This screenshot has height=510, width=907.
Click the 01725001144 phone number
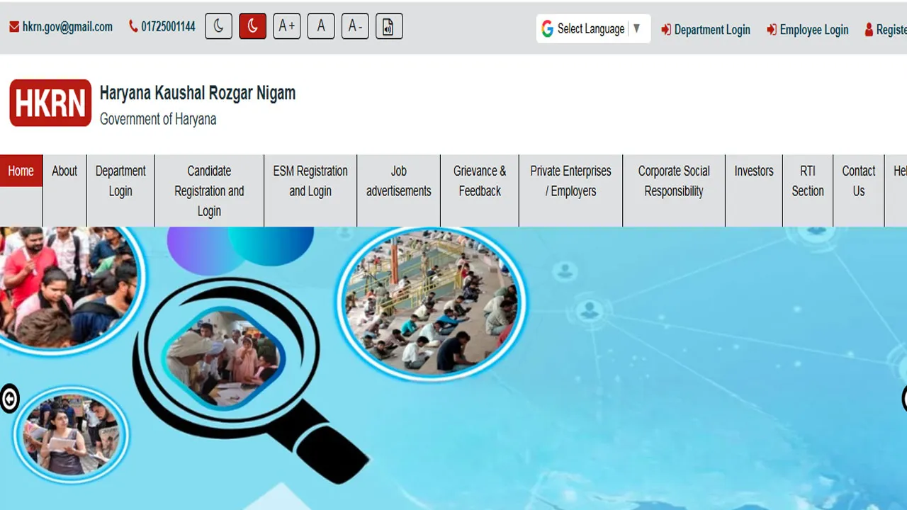168,27
